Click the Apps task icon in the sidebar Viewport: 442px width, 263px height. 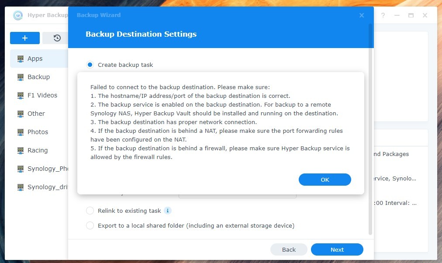20,59
